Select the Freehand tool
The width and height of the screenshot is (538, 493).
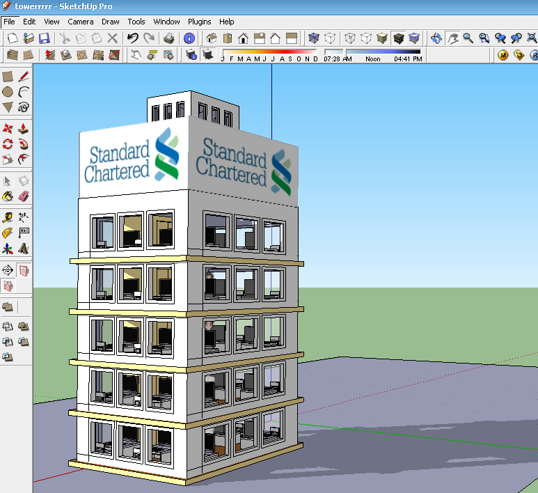pyautogui.click(x=24, y=107)
